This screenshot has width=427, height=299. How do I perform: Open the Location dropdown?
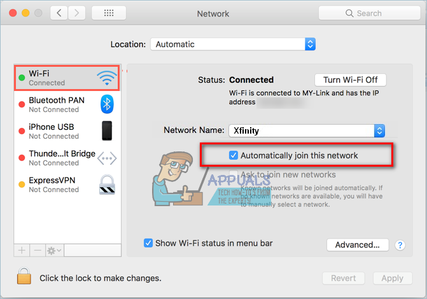point(233,44)
